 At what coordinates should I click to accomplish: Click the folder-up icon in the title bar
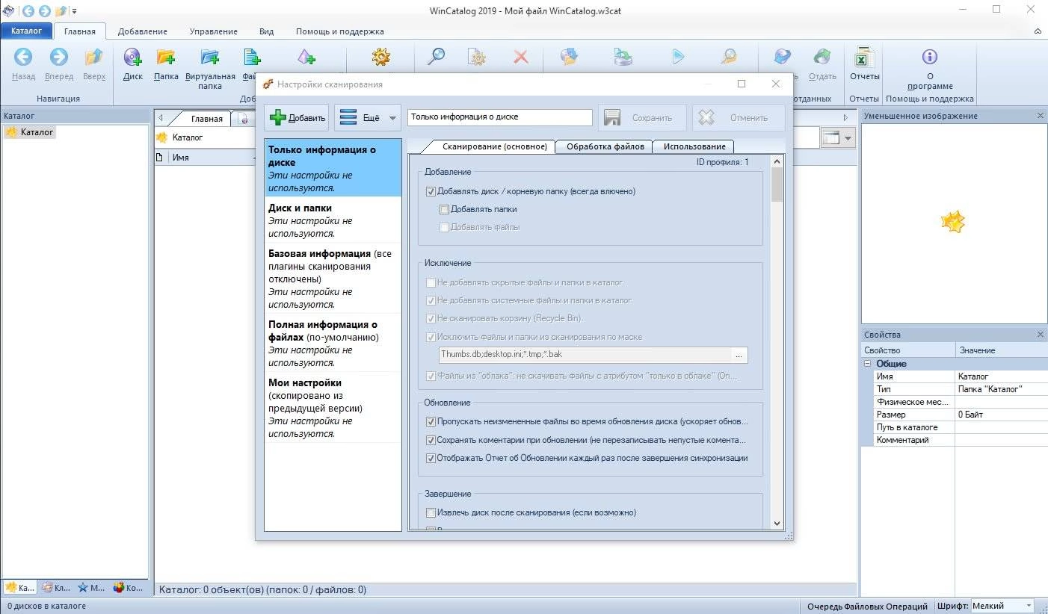click(x=61, y=10)
